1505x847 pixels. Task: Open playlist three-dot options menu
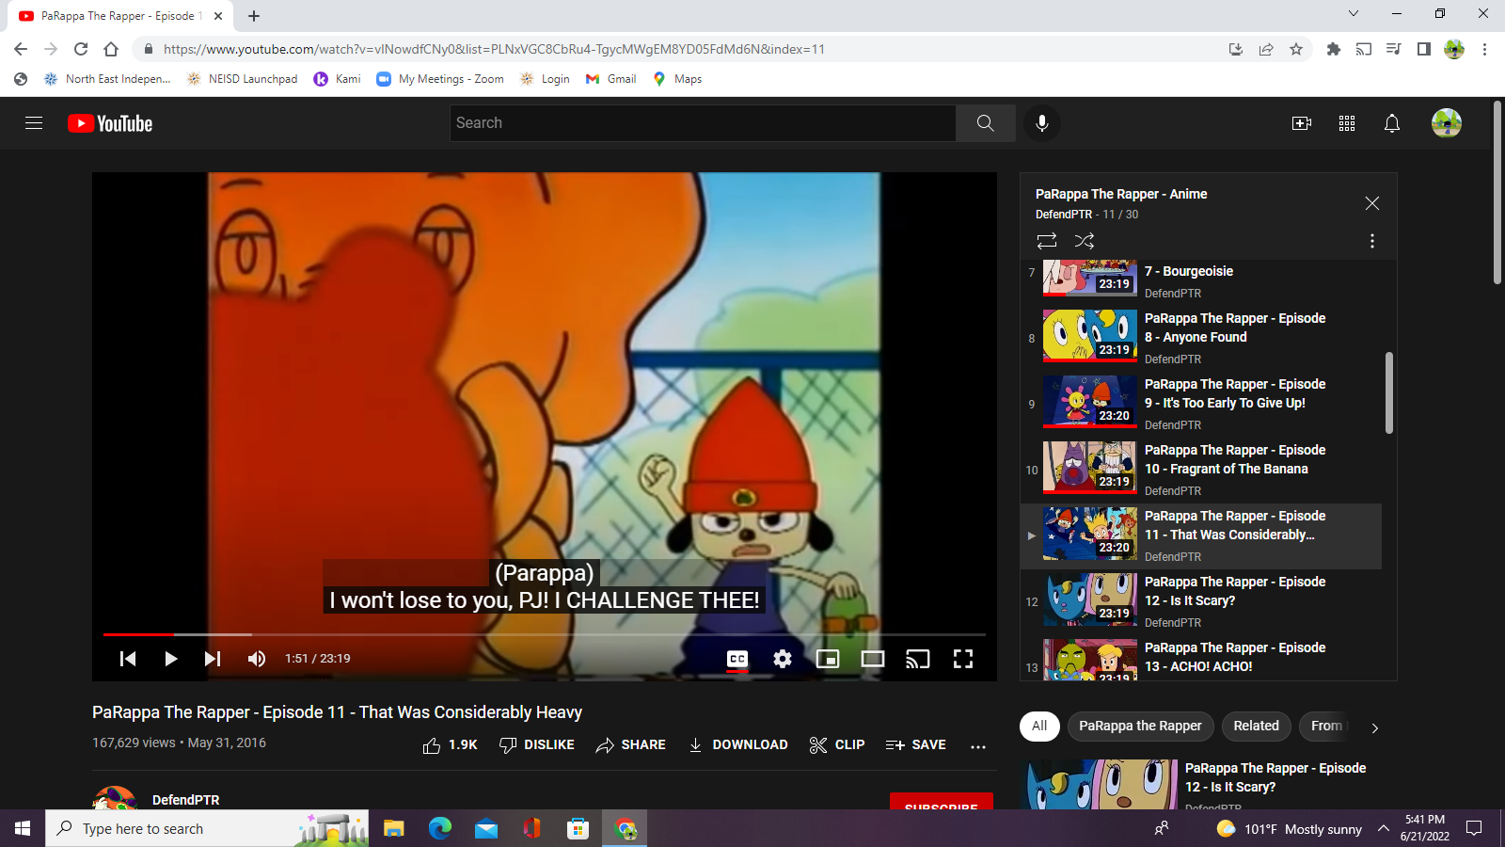tap(1372, 241)
